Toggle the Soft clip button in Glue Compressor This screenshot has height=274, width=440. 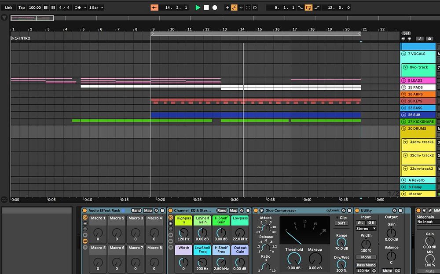(x=341, y=223)
